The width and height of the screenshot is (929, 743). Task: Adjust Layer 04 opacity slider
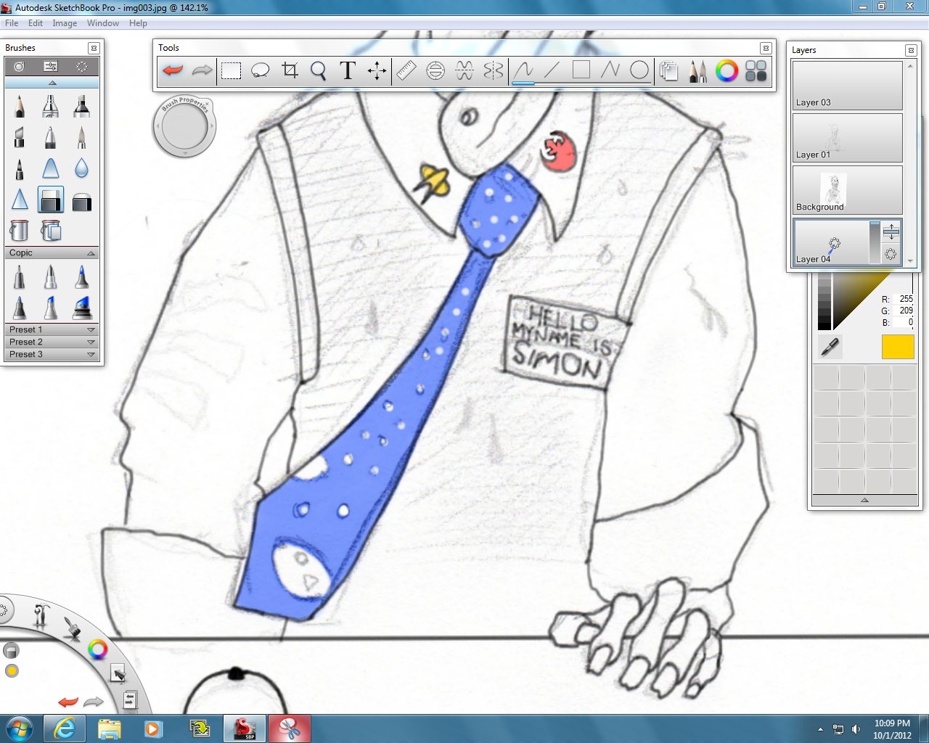click(x=875, y=242)
